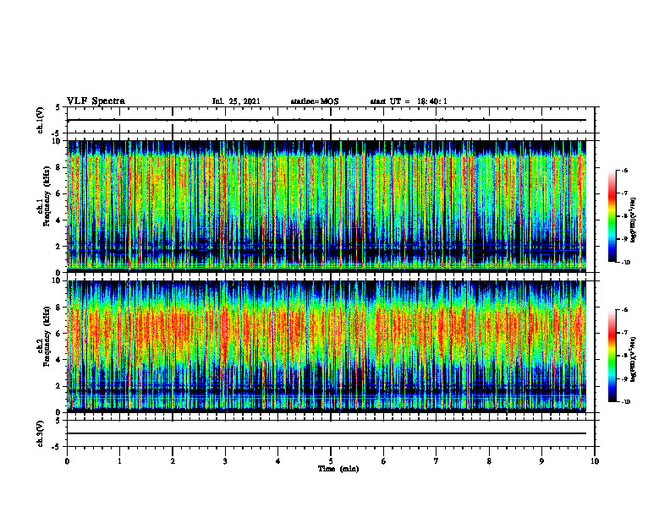This screenshot has height=517, width=670.
Task: Select the ch.3(V) axis label
Action: pos(41,433)
